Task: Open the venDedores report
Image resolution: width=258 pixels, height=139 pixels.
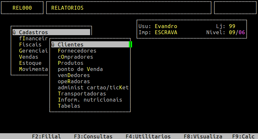Action: [x=74, y=75]
